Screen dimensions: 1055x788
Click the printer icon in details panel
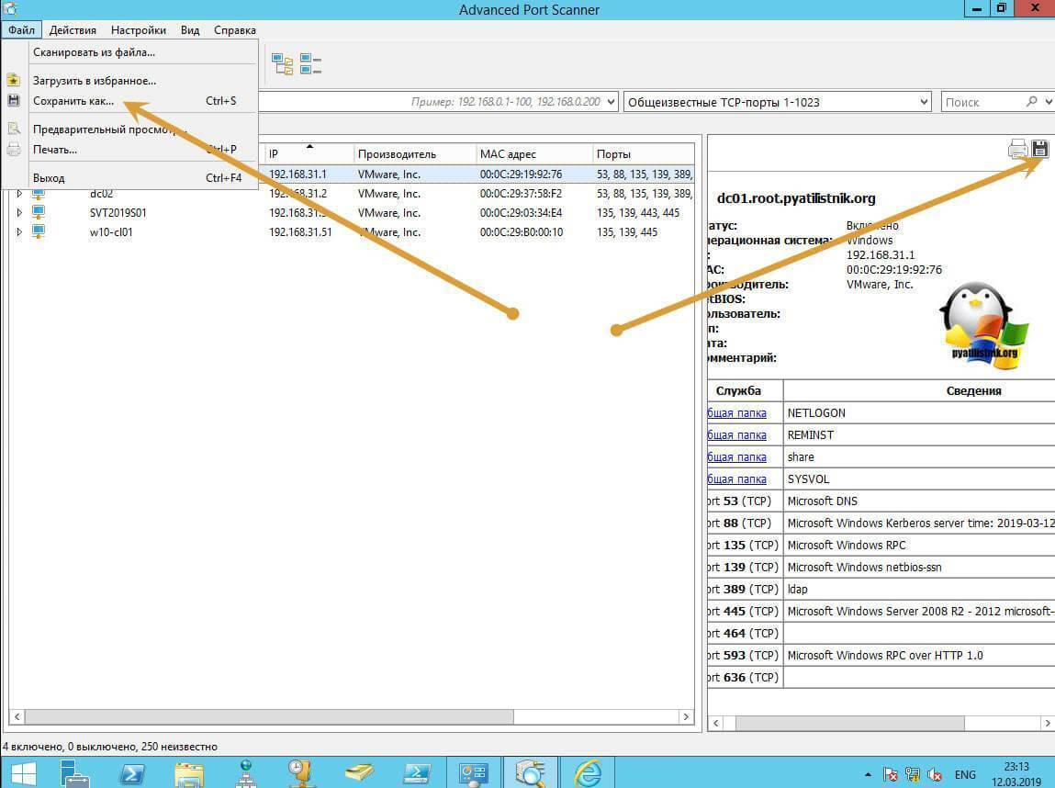(1017, 149)
